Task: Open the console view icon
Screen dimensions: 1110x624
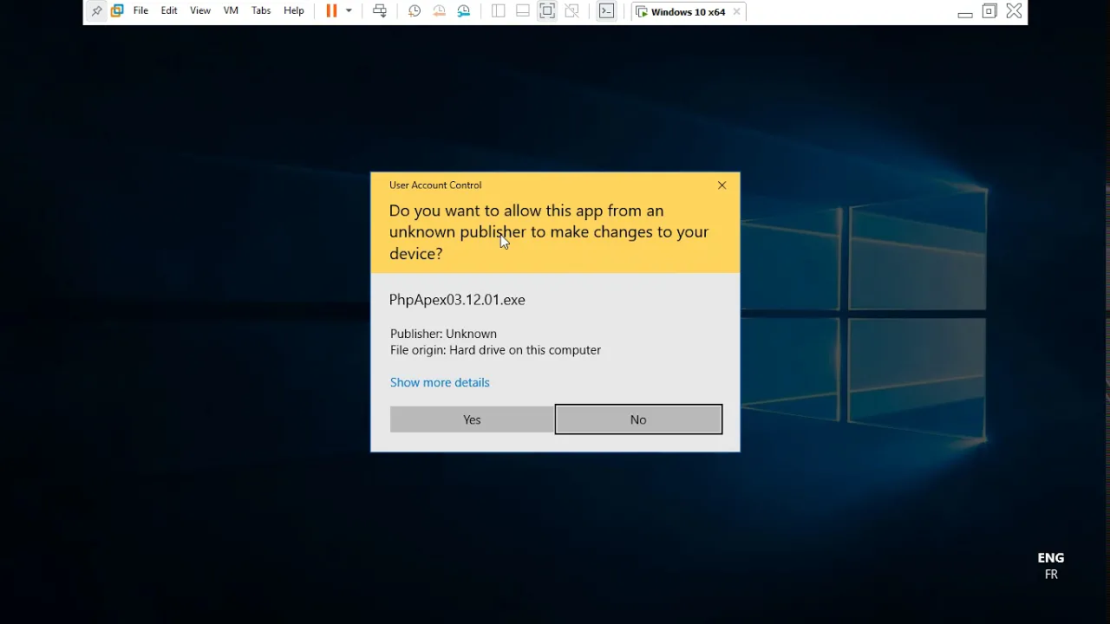Action: click(x=607, y=11)
